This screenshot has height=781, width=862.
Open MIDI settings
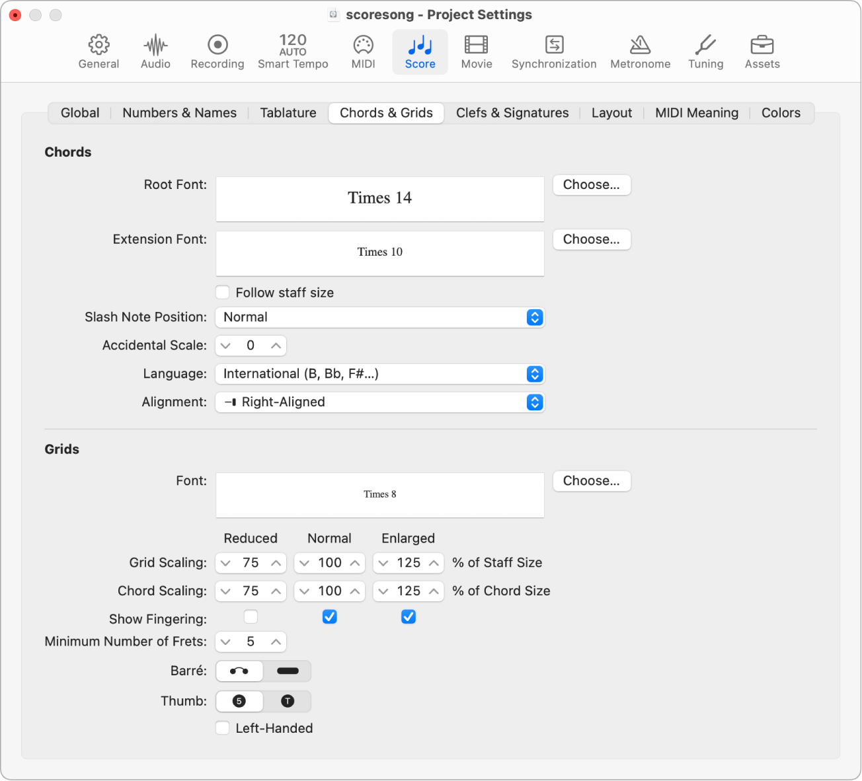tap(363, 52)
